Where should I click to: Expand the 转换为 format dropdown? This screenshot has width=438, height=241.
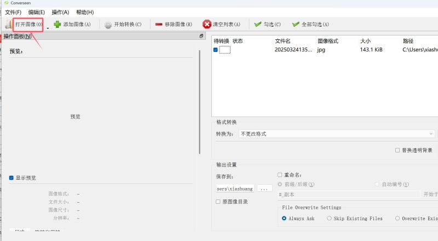click(x=337, y=134)
